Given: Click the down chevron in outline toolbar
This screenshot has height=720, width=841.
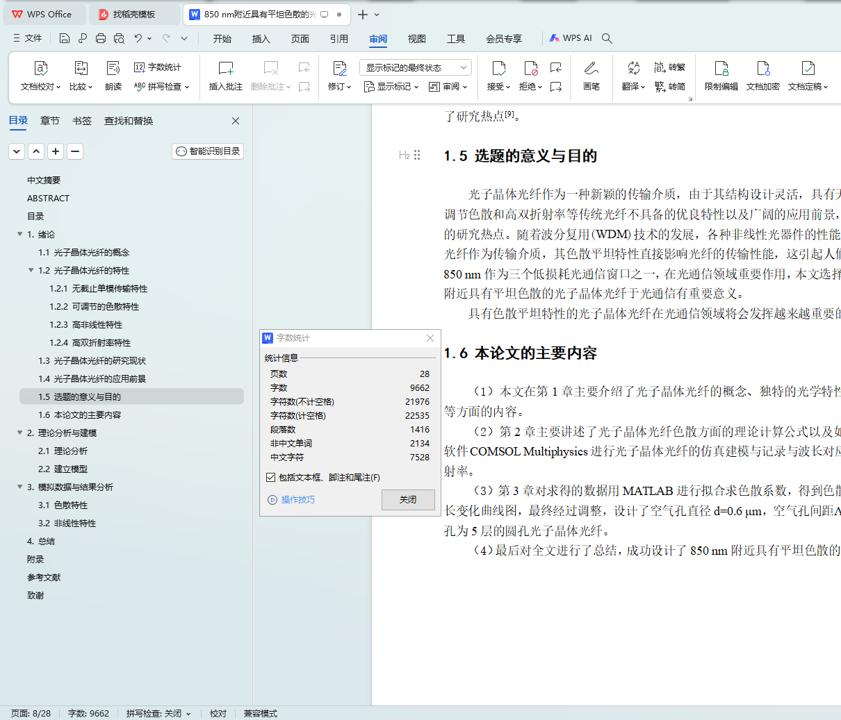Looking at the screenshot, I should pyautogui.click(x=17, y=151).
